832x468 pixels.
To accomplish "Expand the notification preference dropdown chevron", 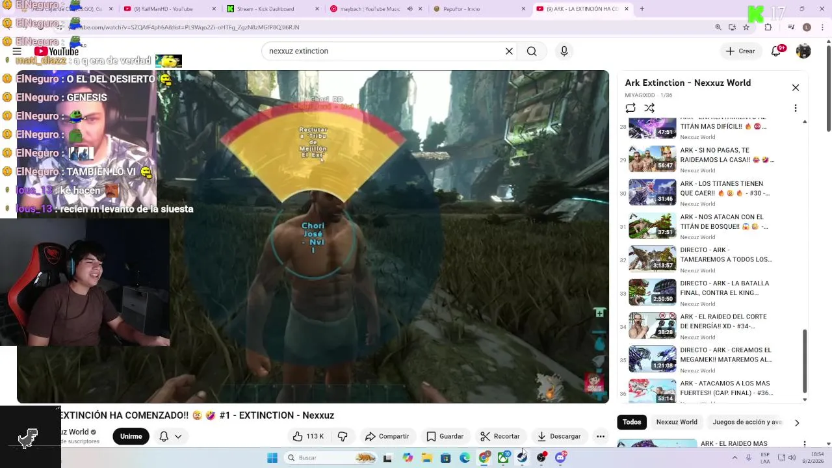I will point(177,436).
